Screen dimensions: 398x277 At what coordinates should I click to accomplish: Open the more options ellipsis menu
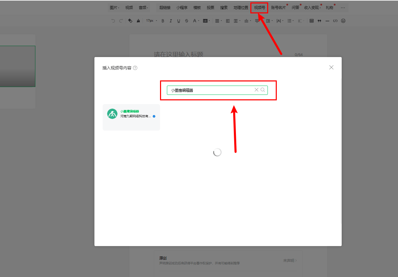343,8
